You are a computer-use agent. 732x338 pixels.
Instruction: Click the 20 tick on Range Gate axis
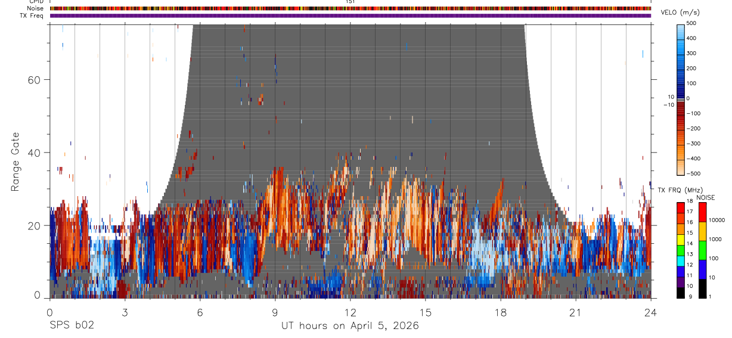[34, 225]
